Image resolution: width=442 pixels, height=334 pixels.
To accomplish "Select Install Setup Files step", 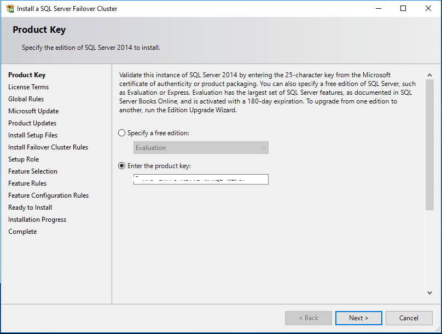I will click(x=33, y=135).
